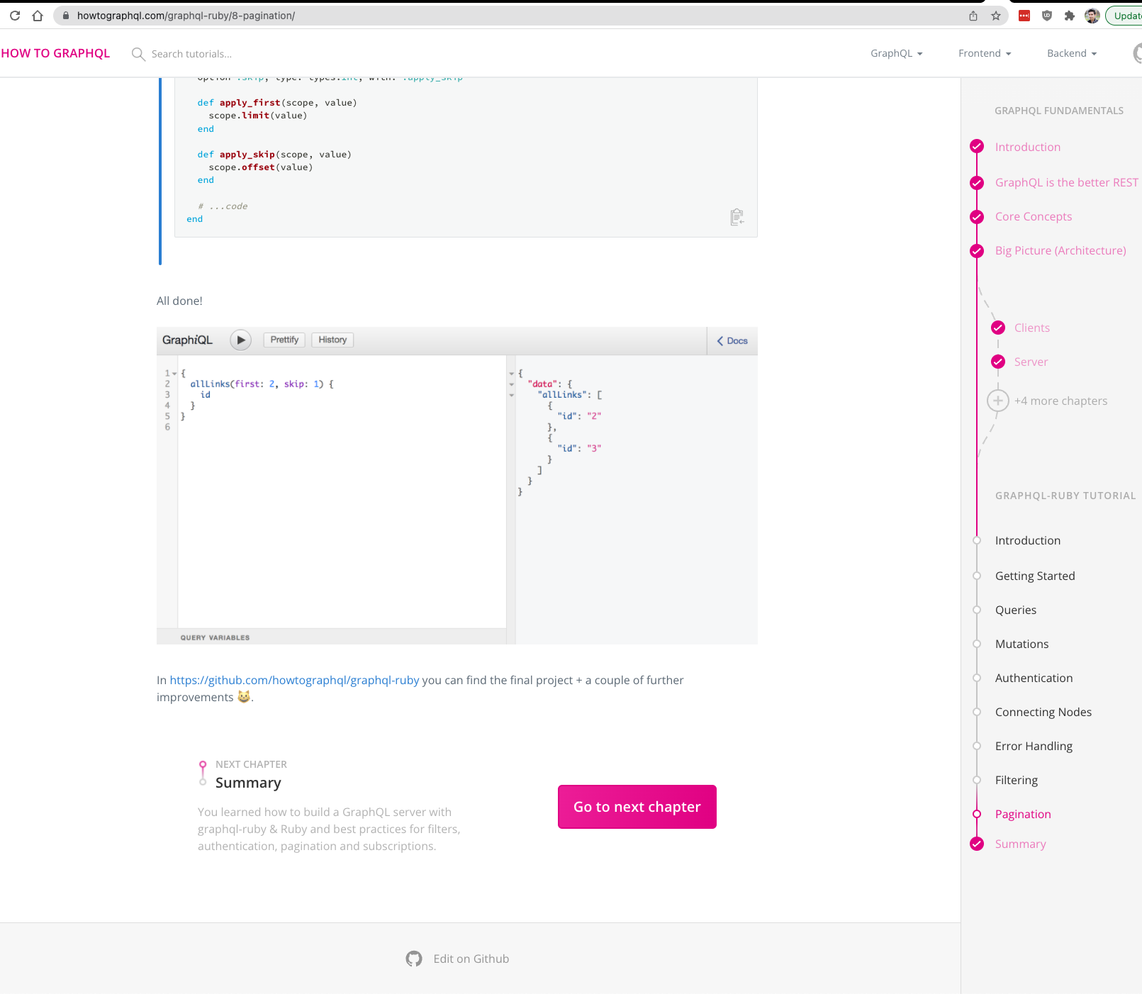The height and width of the screenshot is (994, 1142).
Task: Open the Authentication chapter in the sidebar
Action: [1034, 678]
